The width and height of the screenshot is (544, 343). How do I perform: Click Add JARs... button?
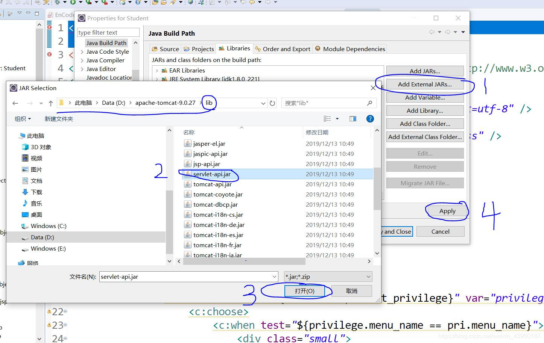click(425, 71)
